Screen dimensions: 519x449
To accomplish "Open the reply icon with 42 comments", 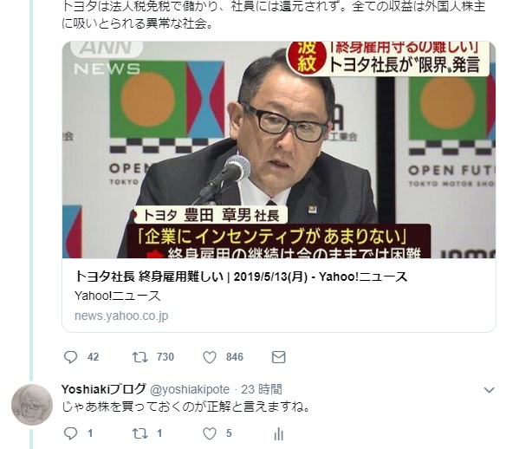I will (70, 357).
